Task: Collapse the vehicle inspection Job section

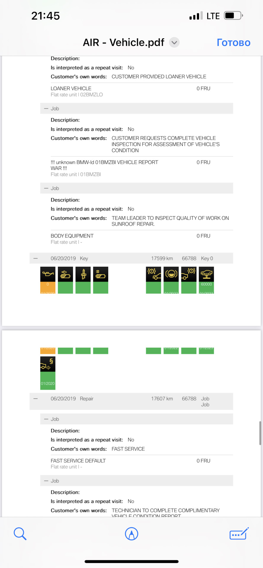Action: pos(46,109)
